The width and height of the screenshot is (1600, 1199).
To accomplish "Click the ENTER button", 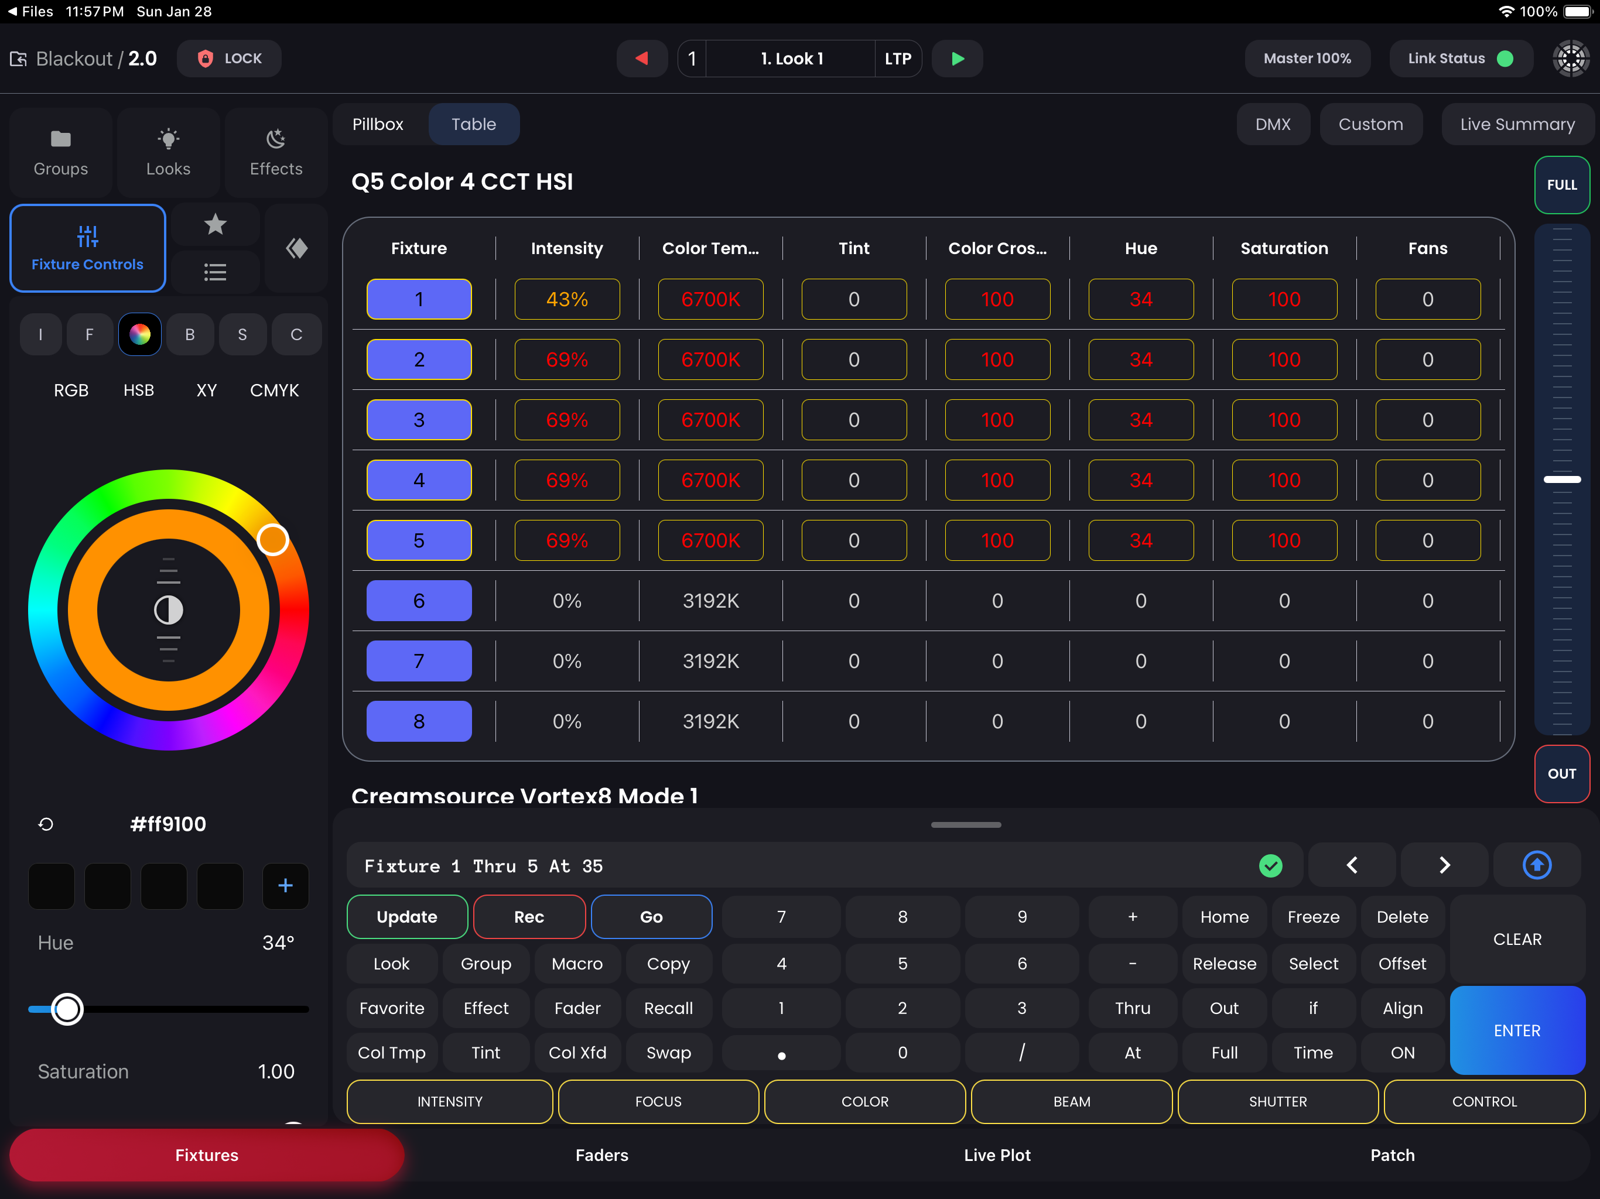I will (1517, 1030).
